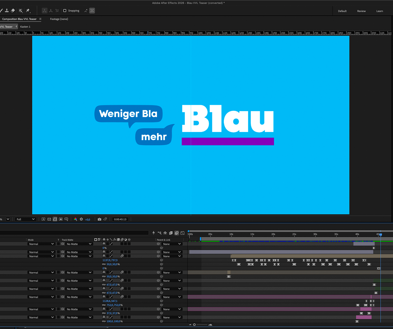The width and height of the screenshot is (393, 329).
Task: Toggle the constrain proportions link beside 37,0,37,0%
Action: pos(104,313)
